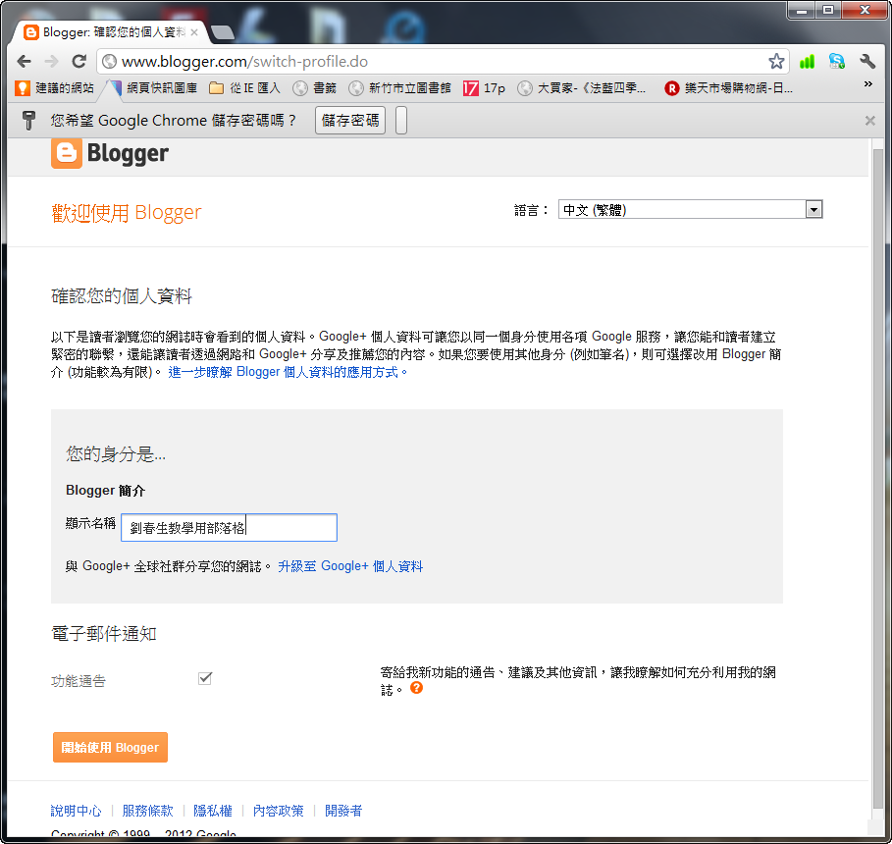The height and width of the screenshot is (844, 892).
Task: Click the 升級至 Google+ 個人資料 link
Action: 350,566
